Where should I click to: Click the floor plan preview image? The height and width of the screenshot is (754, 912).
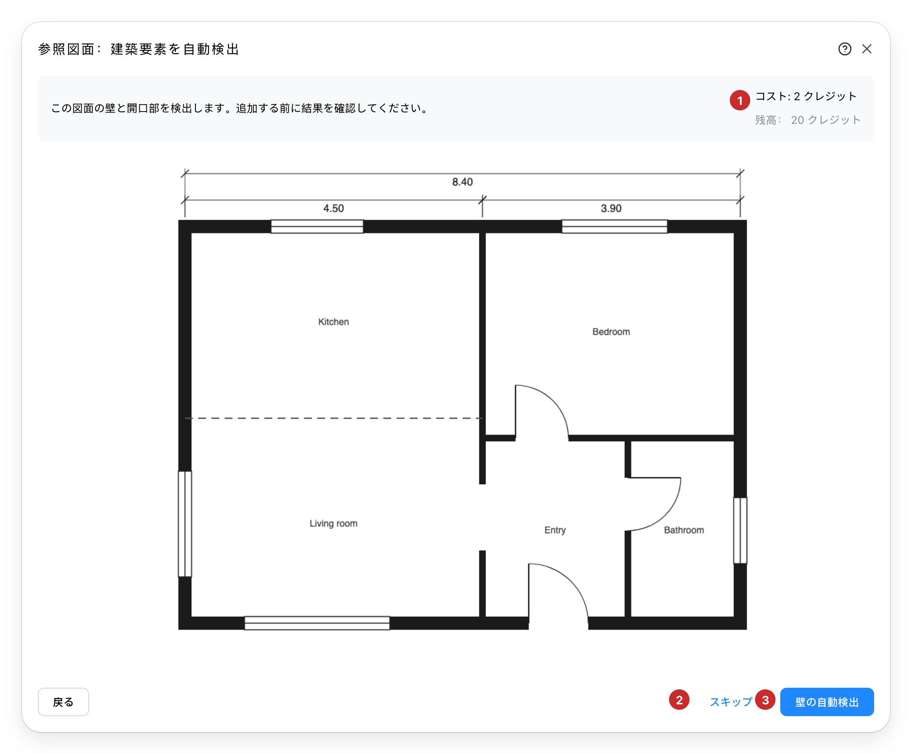pos(463,399)
